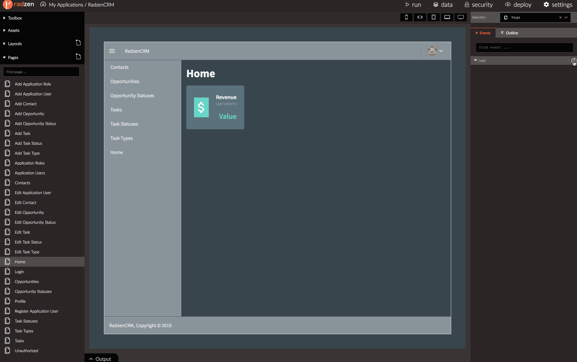The height and width of the screenshot is (362, 577).
Task: Select Opportunity Statuses in preview navigation
Action: 132,95
